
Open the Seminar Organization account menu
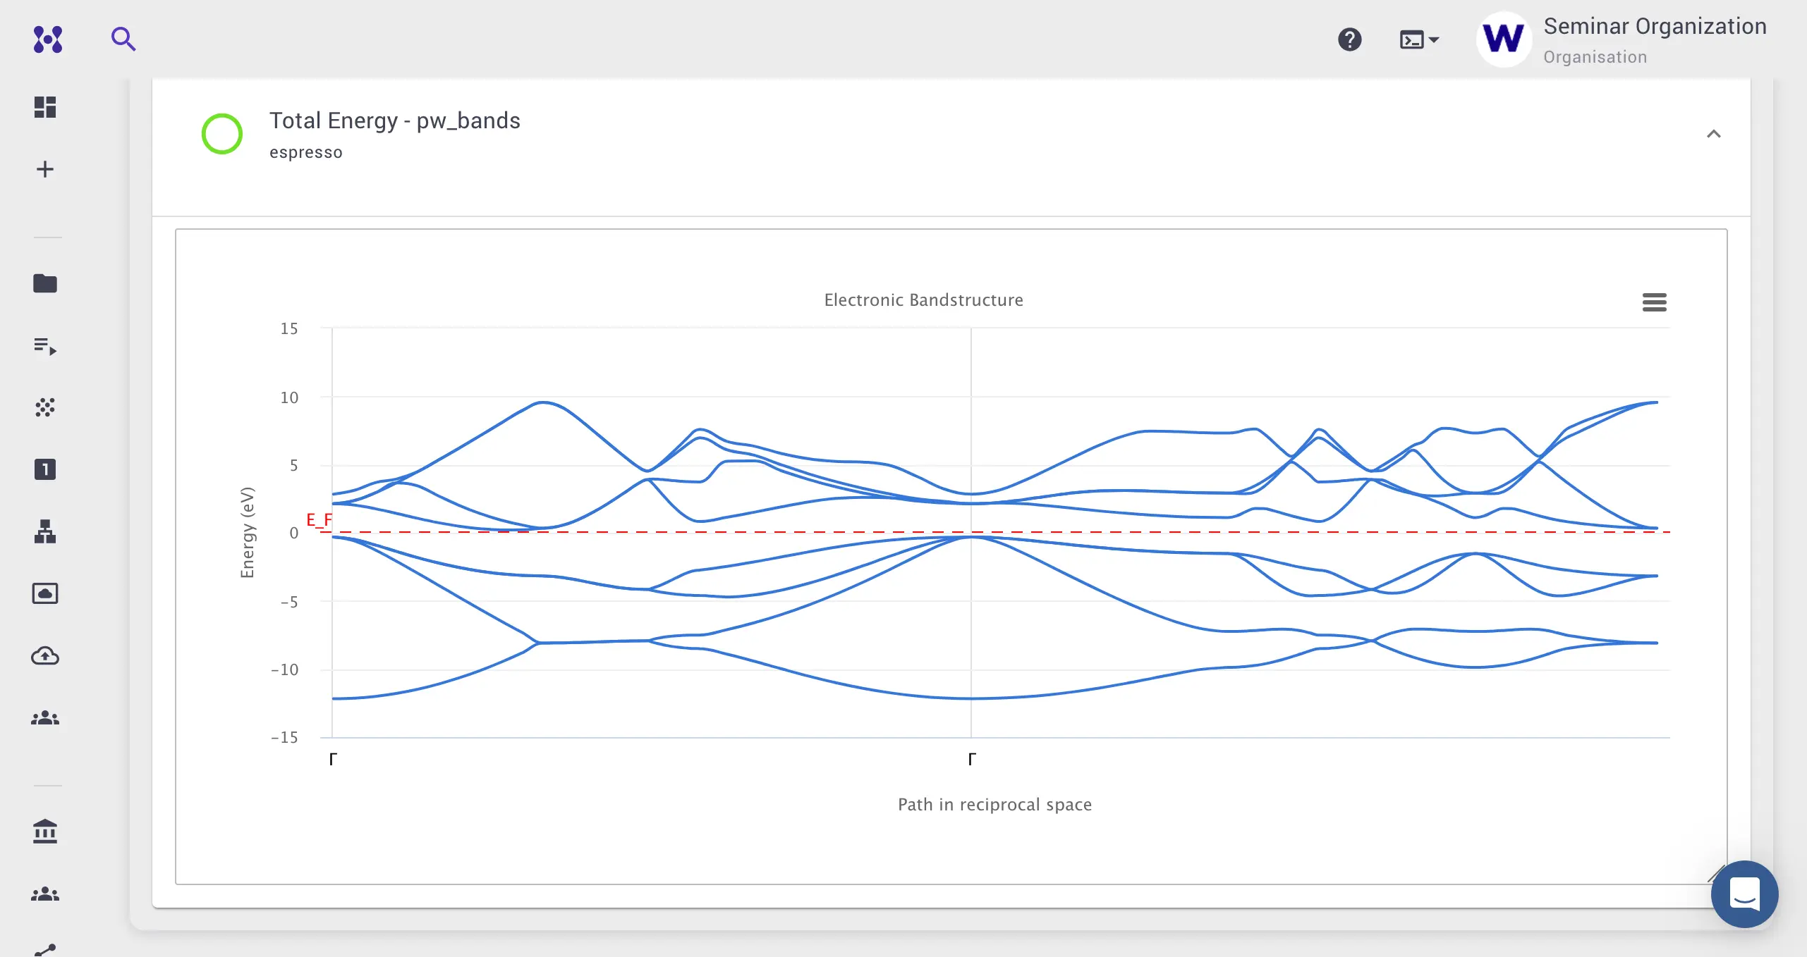tap(1622, 39)
